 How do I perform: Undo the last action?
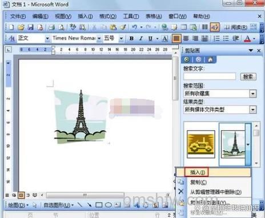(134, 27)
